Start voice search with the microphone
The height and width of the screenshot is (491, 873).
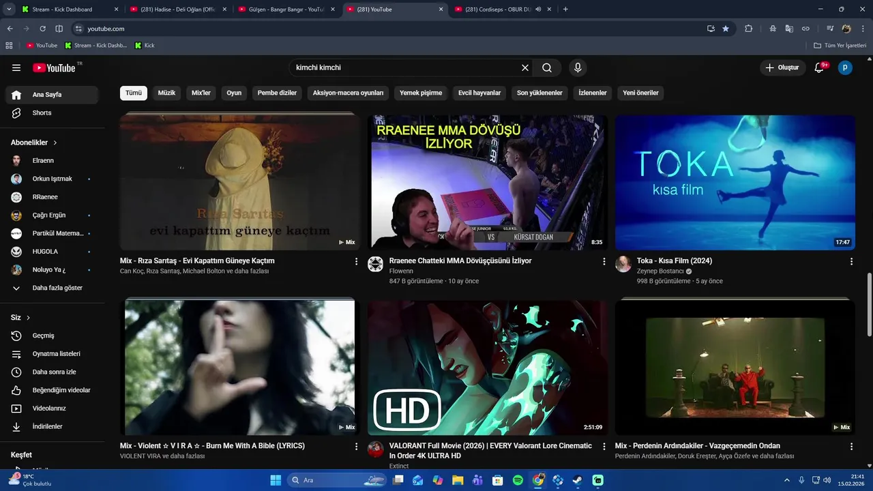click(x=578, y=68)
